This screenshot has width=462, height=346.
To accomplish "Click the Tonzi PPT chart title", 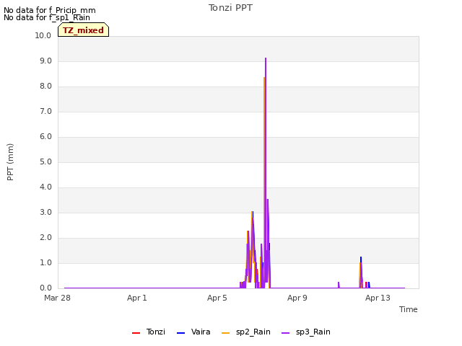I will (230, 8).
